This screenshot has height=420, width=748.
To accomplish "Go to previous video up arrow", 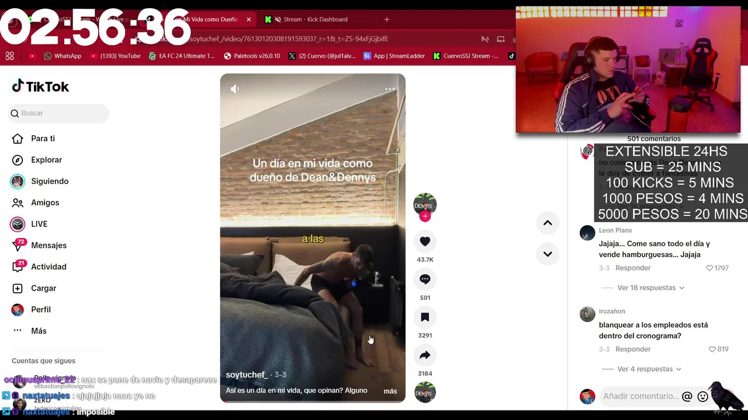I will 548,223.
